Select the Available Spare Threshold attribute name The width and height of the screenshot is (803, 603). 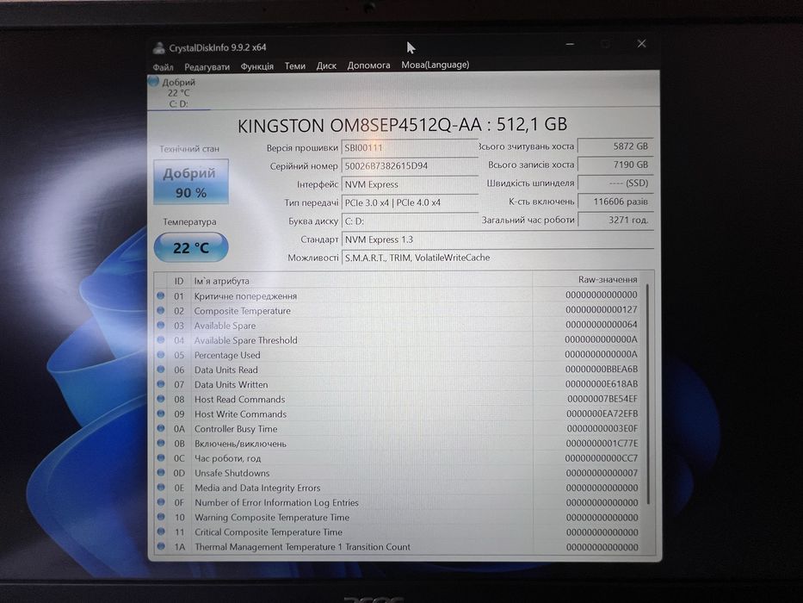246,340
